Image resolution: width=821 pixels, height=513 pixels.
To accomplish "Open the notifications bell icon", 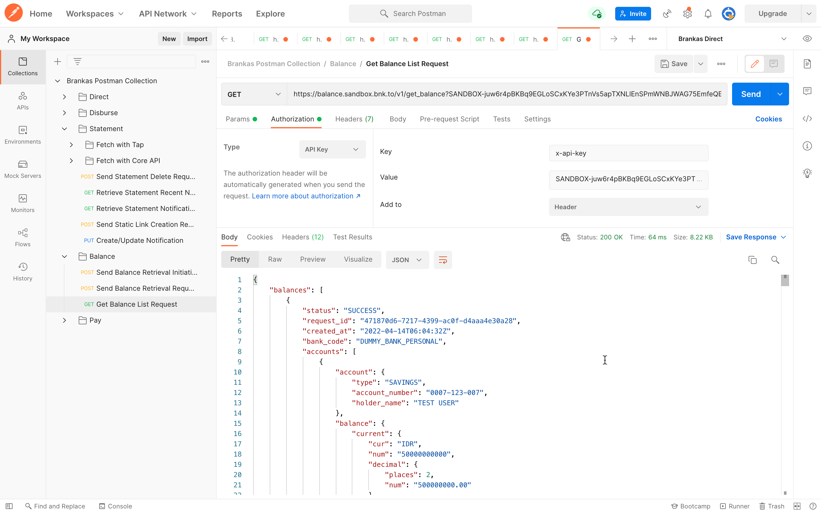I will coord(708,14).
